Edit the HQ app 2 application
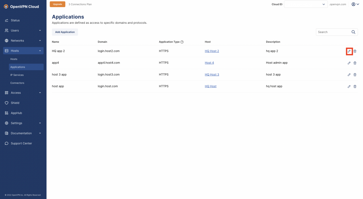363x199 pixels. click(x=349, y=51)
